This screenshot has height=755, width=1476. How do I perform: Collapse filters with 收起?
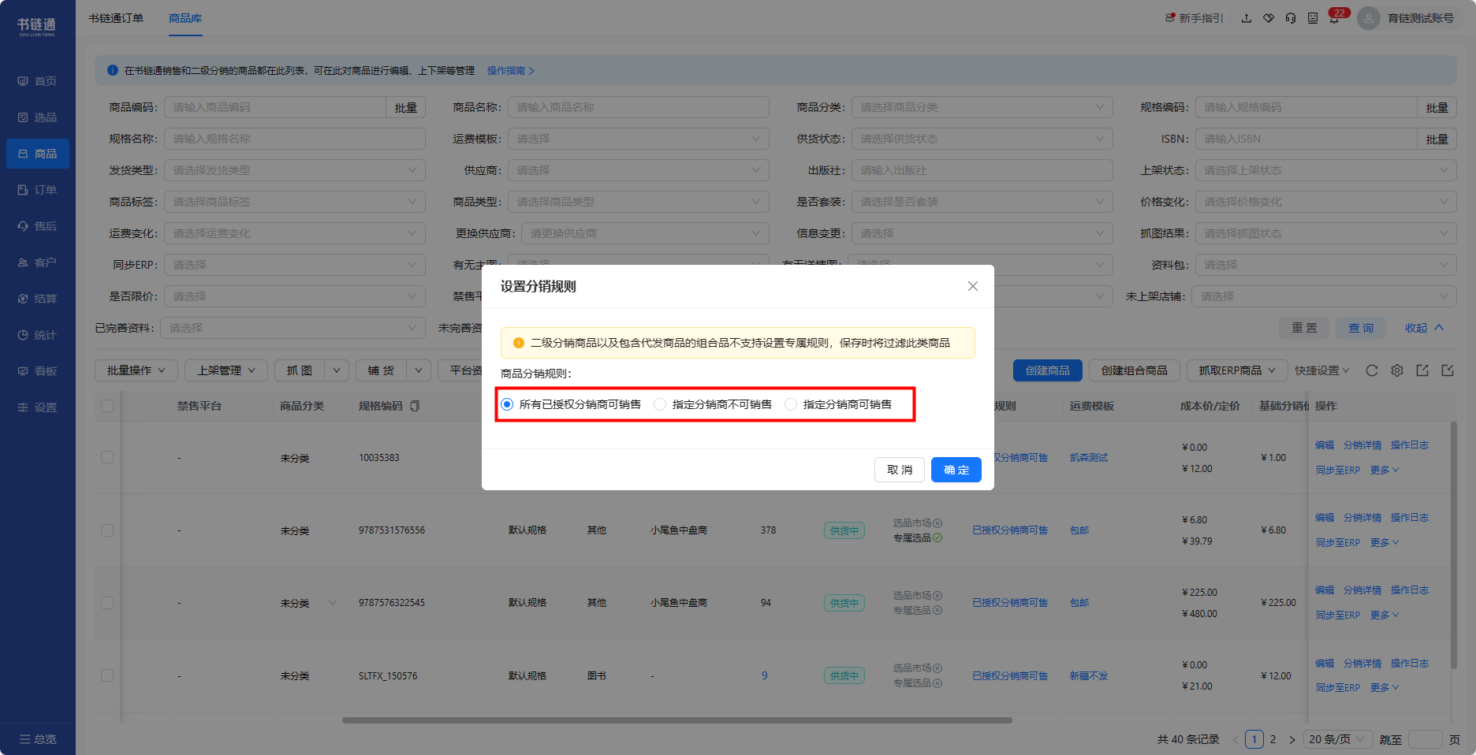point(1424,328)
